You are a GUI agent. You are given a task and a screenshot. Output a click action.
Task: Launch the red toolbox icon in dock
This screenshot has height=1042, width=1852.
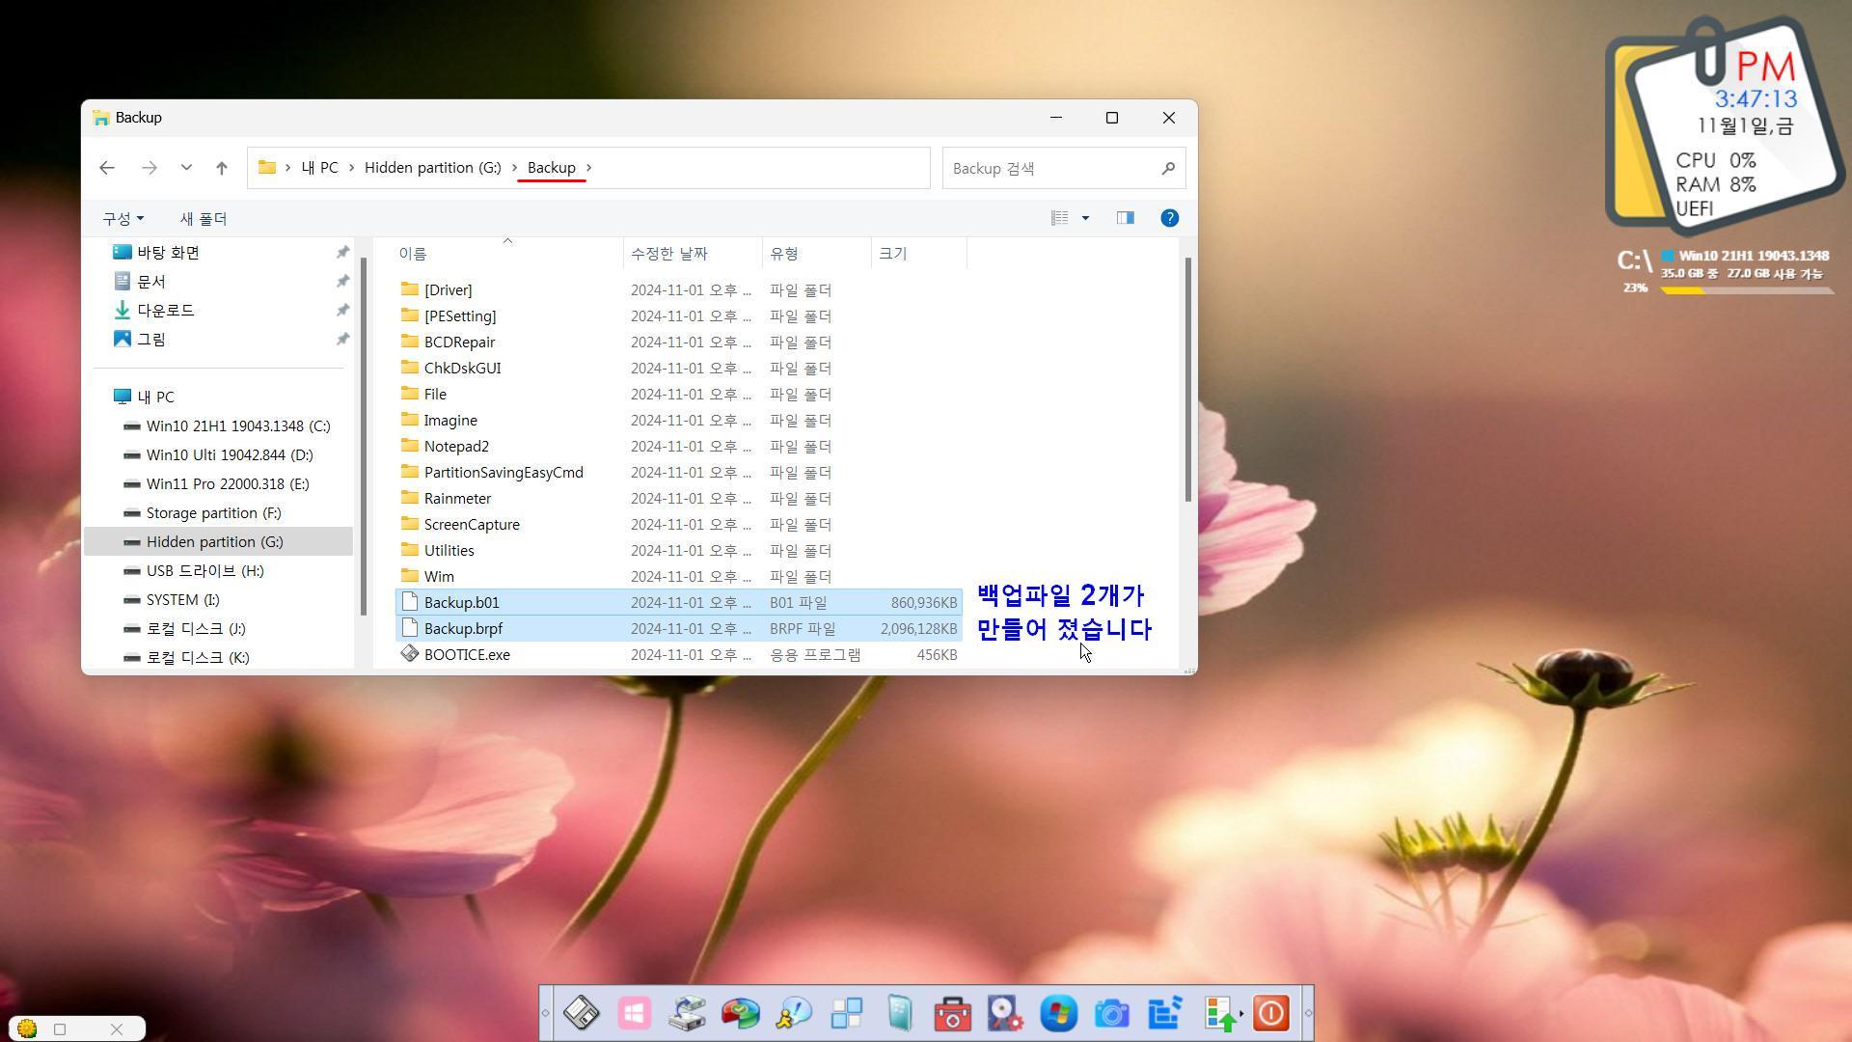pos(952,1013)
